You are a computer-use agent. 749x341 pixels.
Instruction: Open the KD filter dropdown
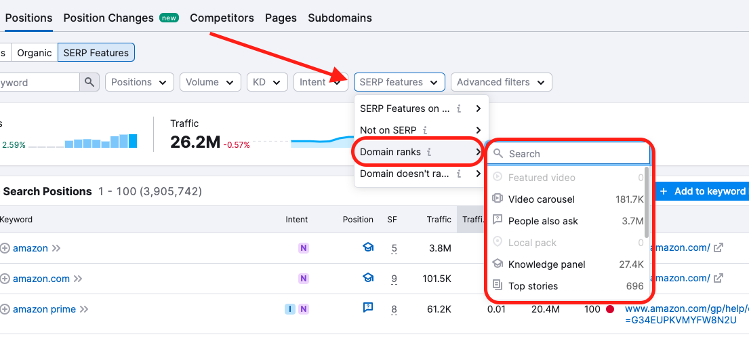(267, 82)
